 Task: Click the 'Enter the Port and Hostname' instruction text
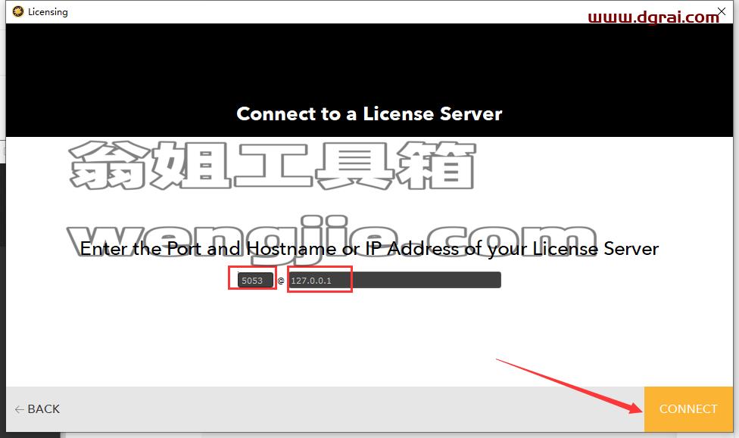coord(369,248)
